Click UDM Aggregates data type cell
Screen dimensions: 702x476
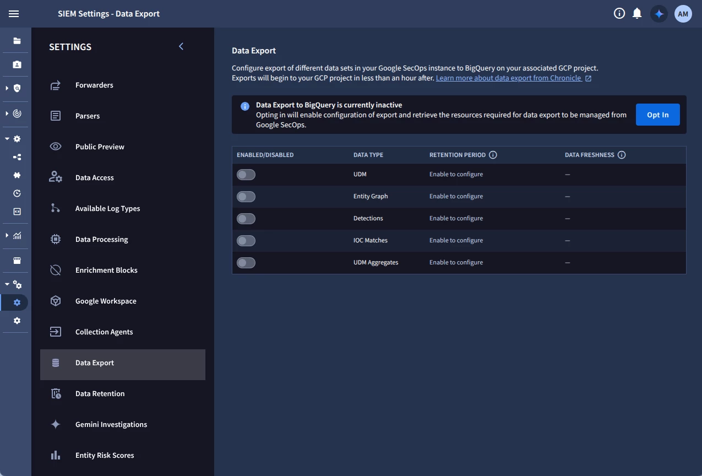(376, 262)
